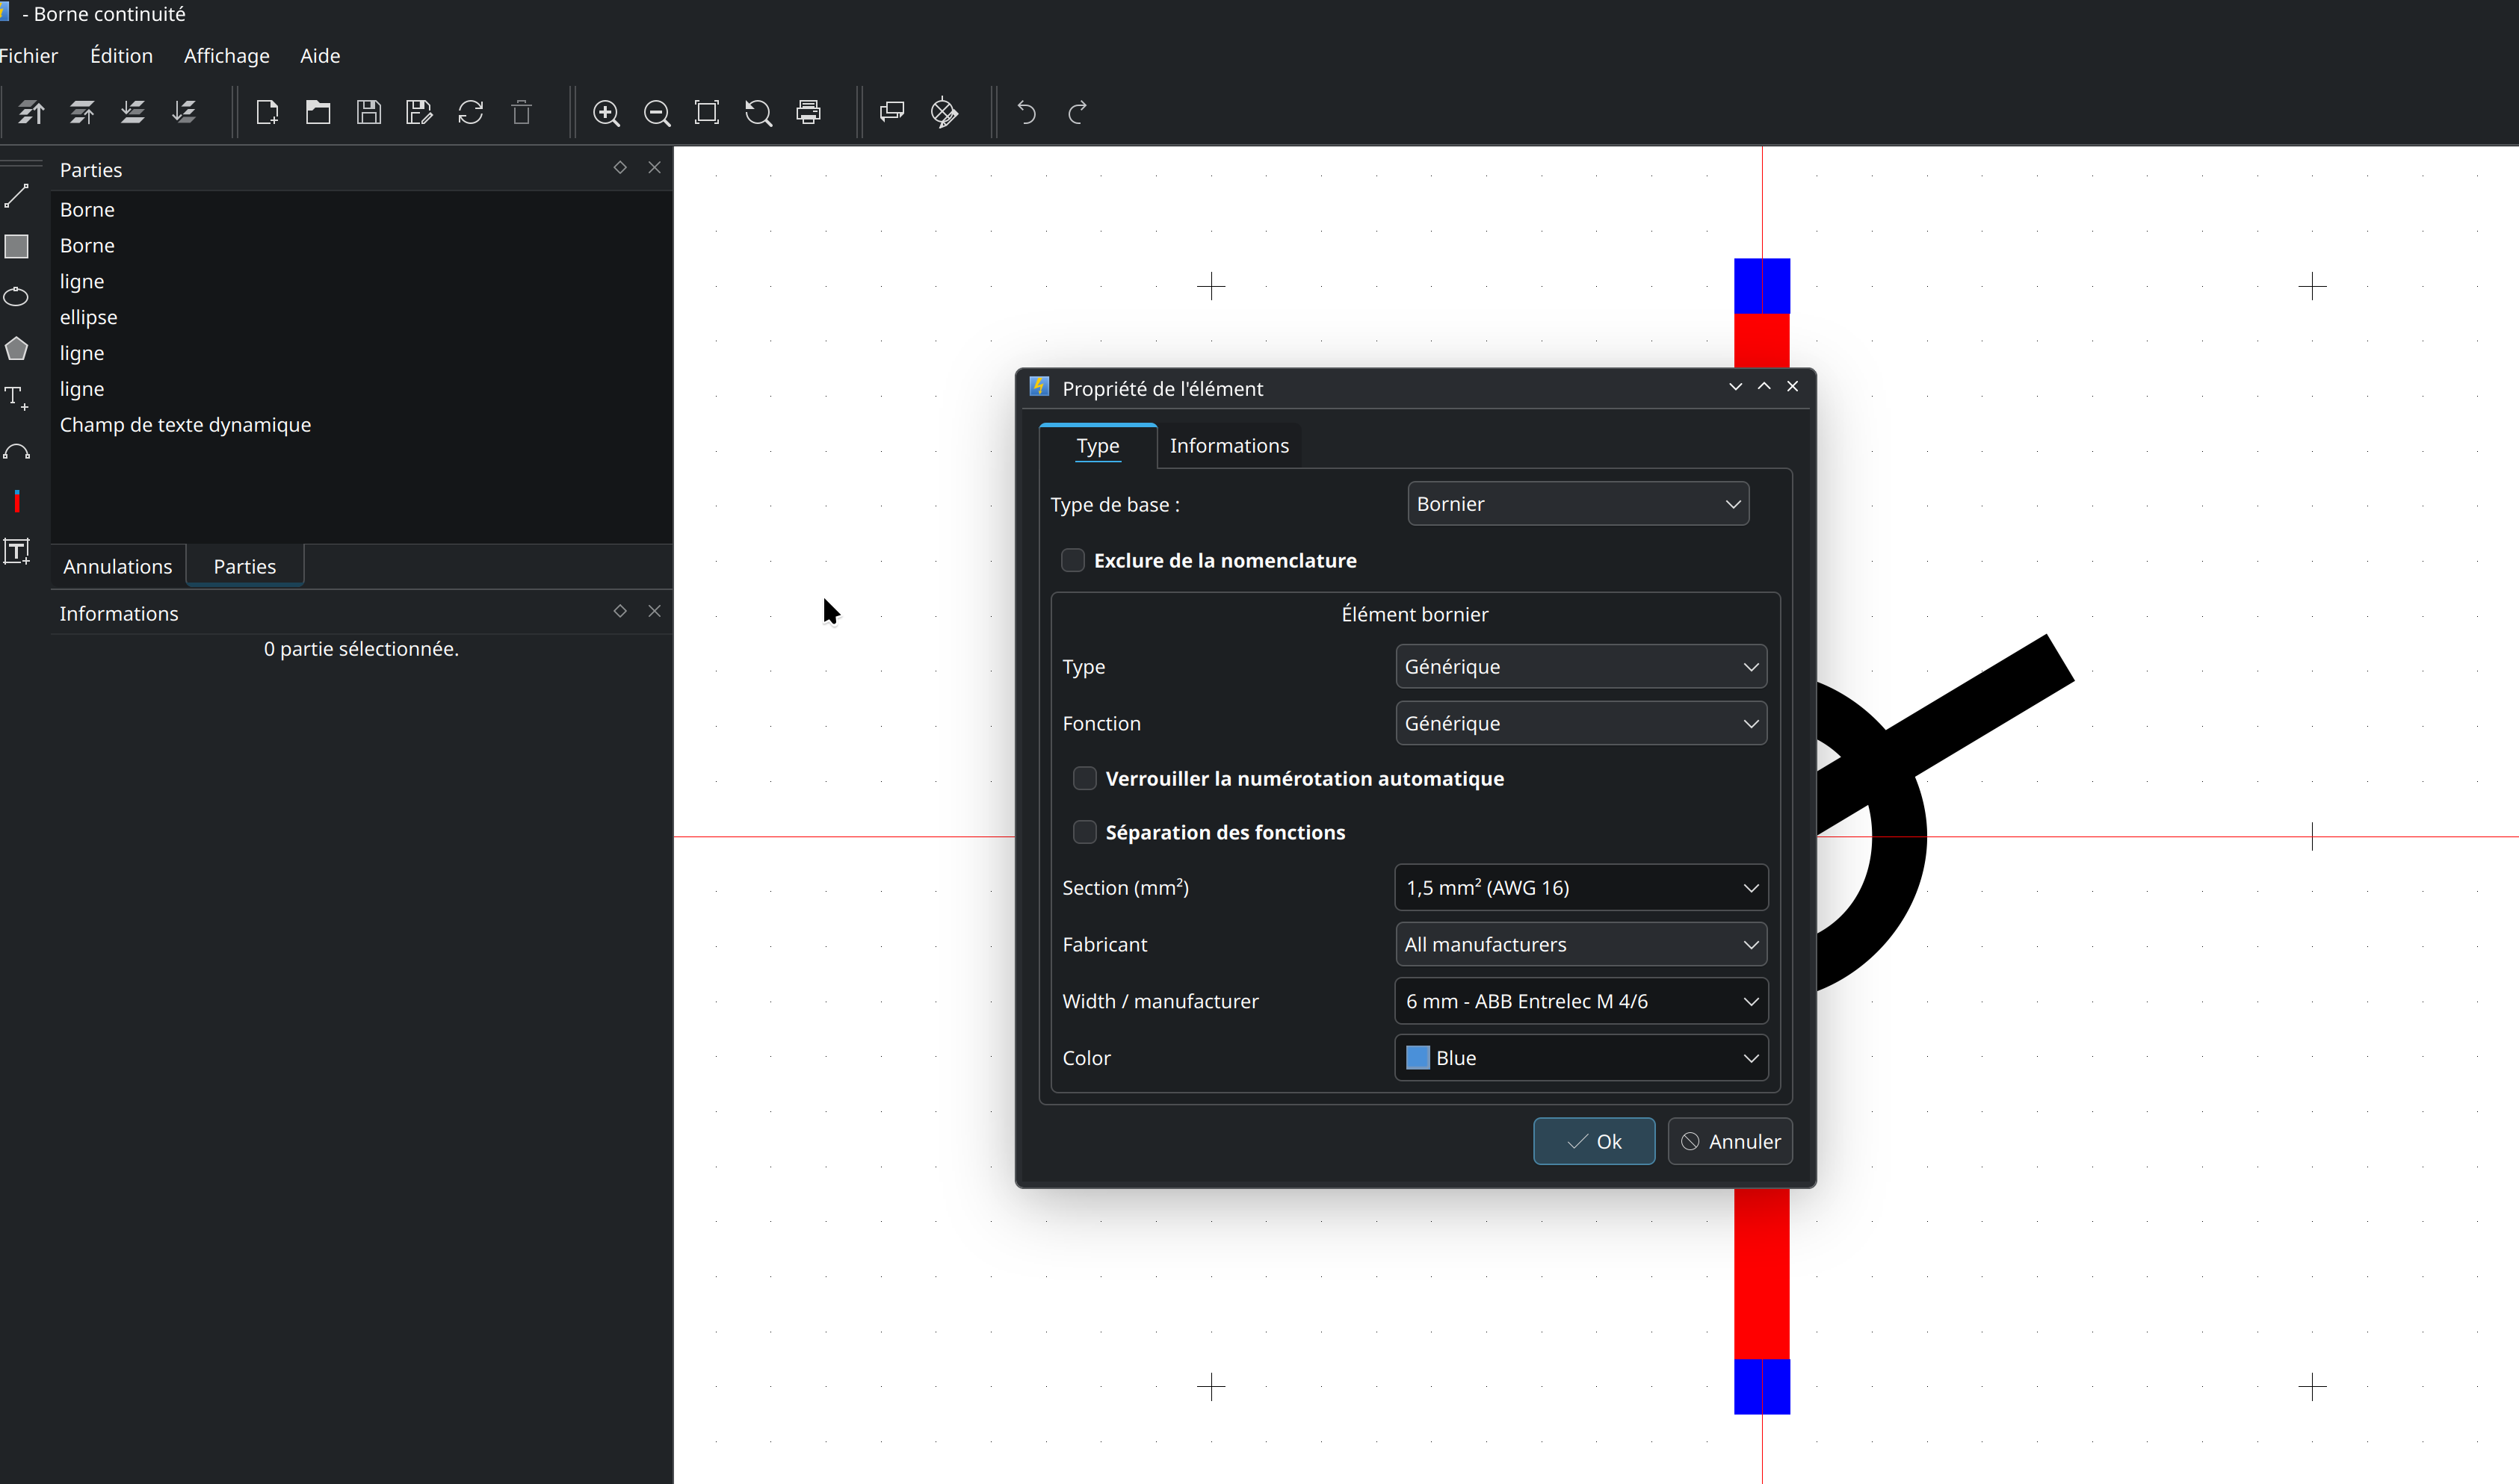Click the zoom out magnifier icon
The height and width of the screenshot is (1484, 2519).
(658, 113)
